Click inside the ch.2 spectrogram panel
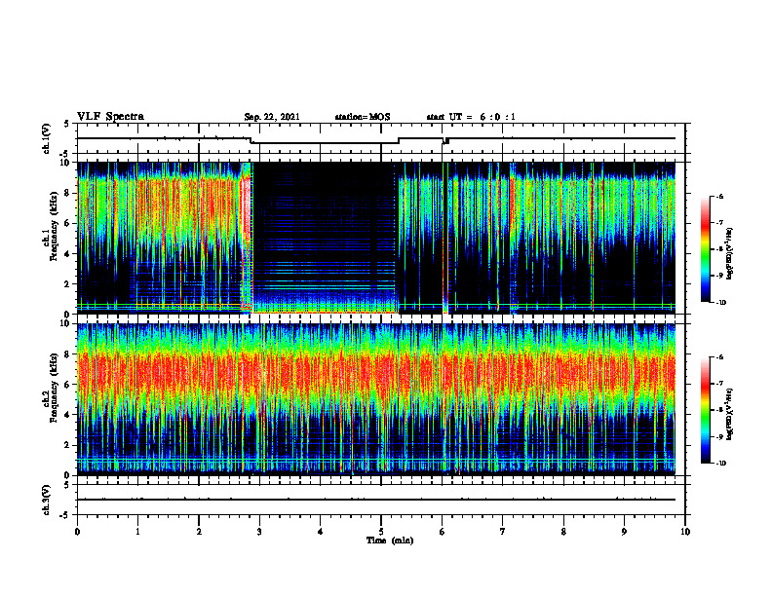Image resolution: width=772 pixels, height=596 pixels. coord(376,399)
